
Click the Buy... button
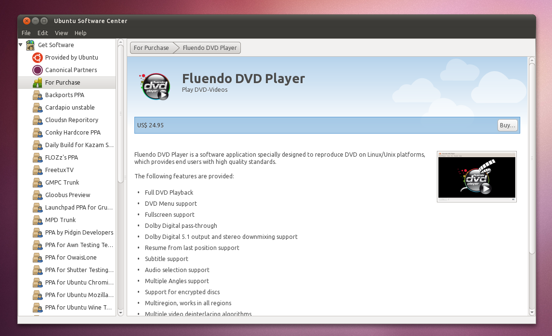[507, 125]
